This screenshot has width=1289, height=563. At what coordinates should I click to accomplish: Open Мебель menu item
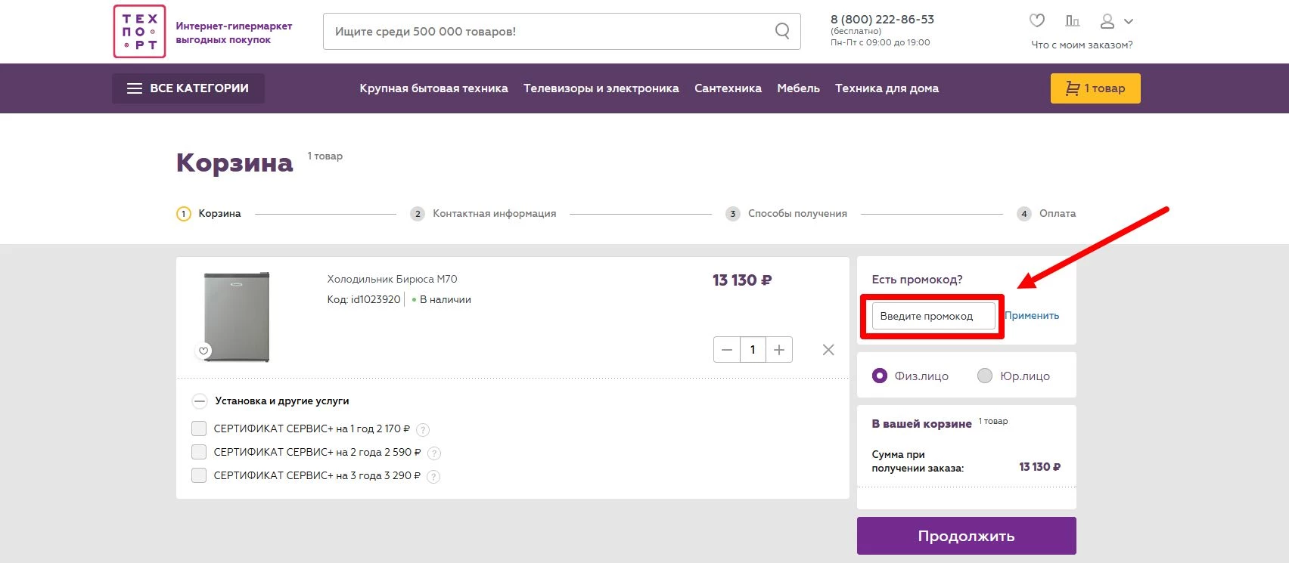point(798,88)
